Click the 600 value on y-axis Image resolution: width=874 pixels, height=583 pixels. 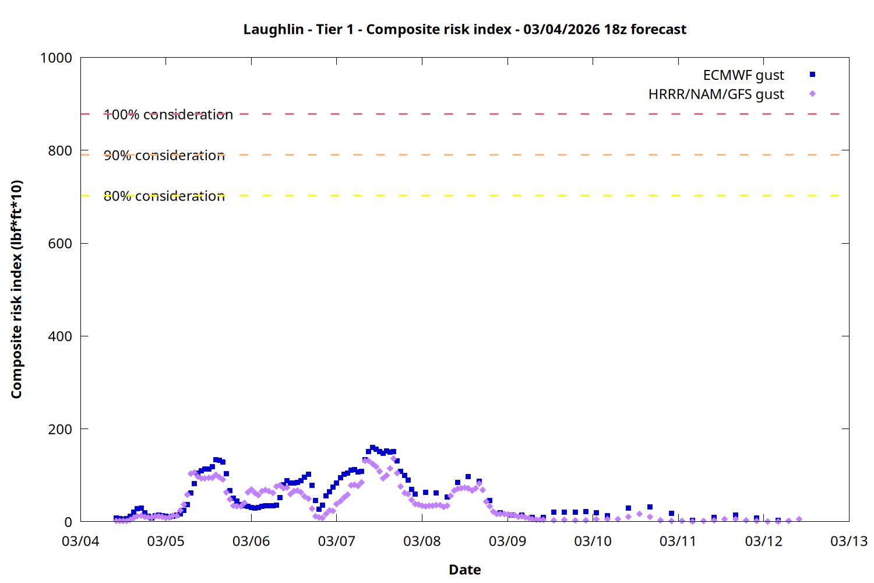(60, 244)
